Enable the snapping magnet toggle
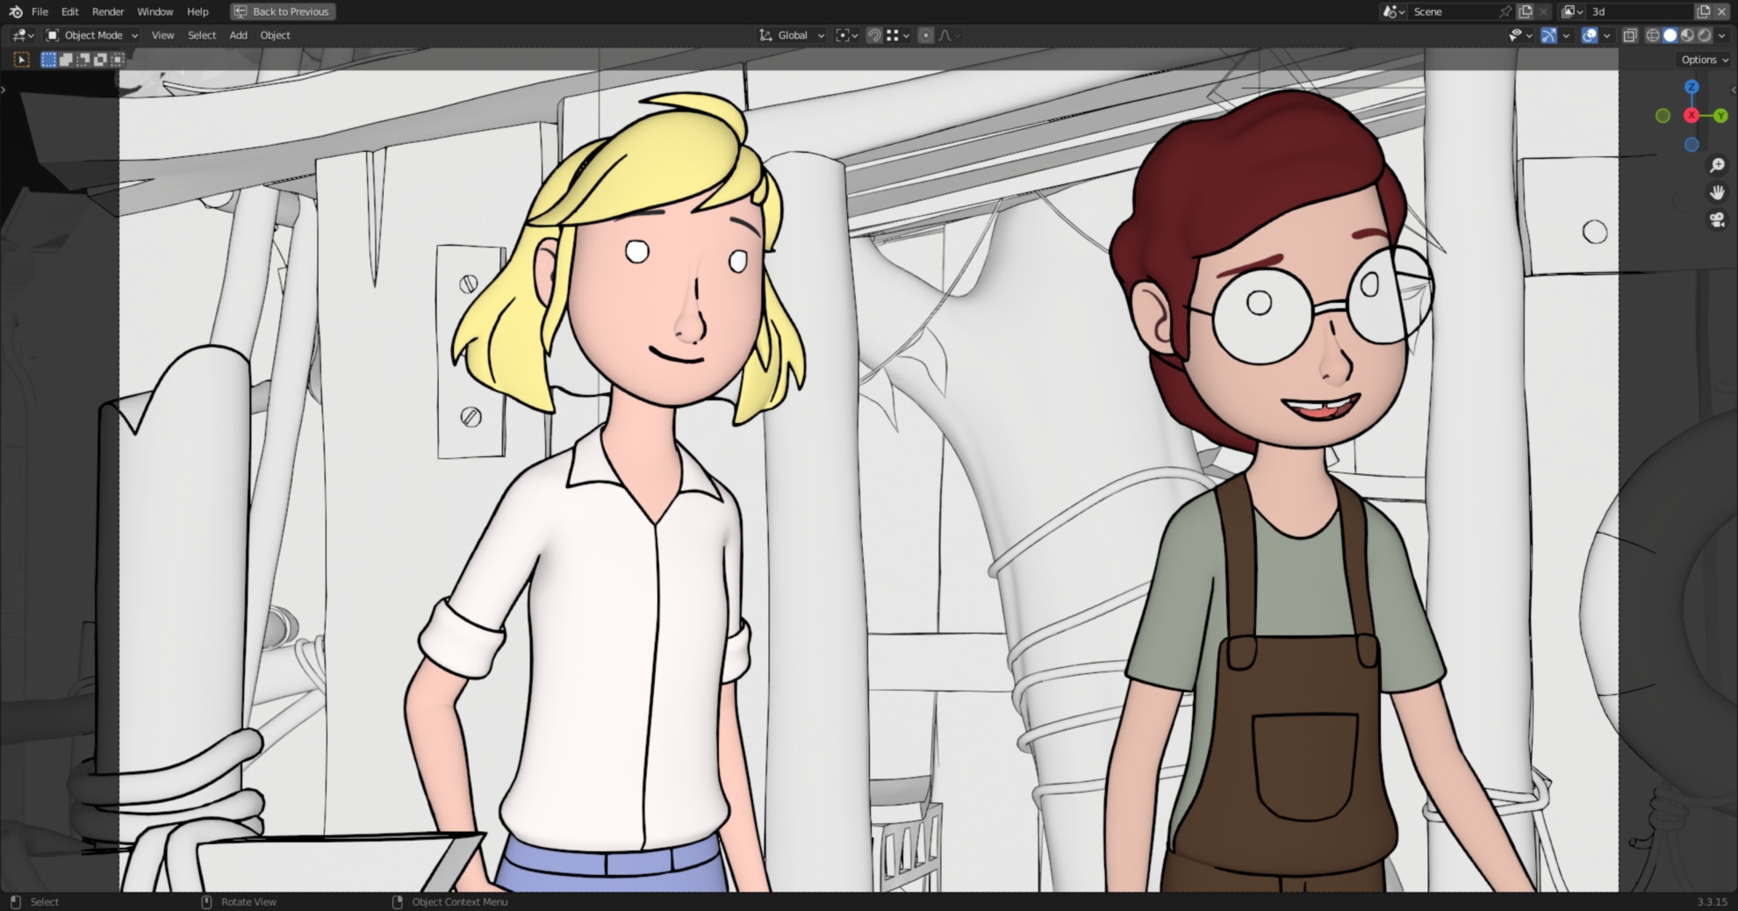Viewport: 1738px width, 911px height. (x=874, y=35)
